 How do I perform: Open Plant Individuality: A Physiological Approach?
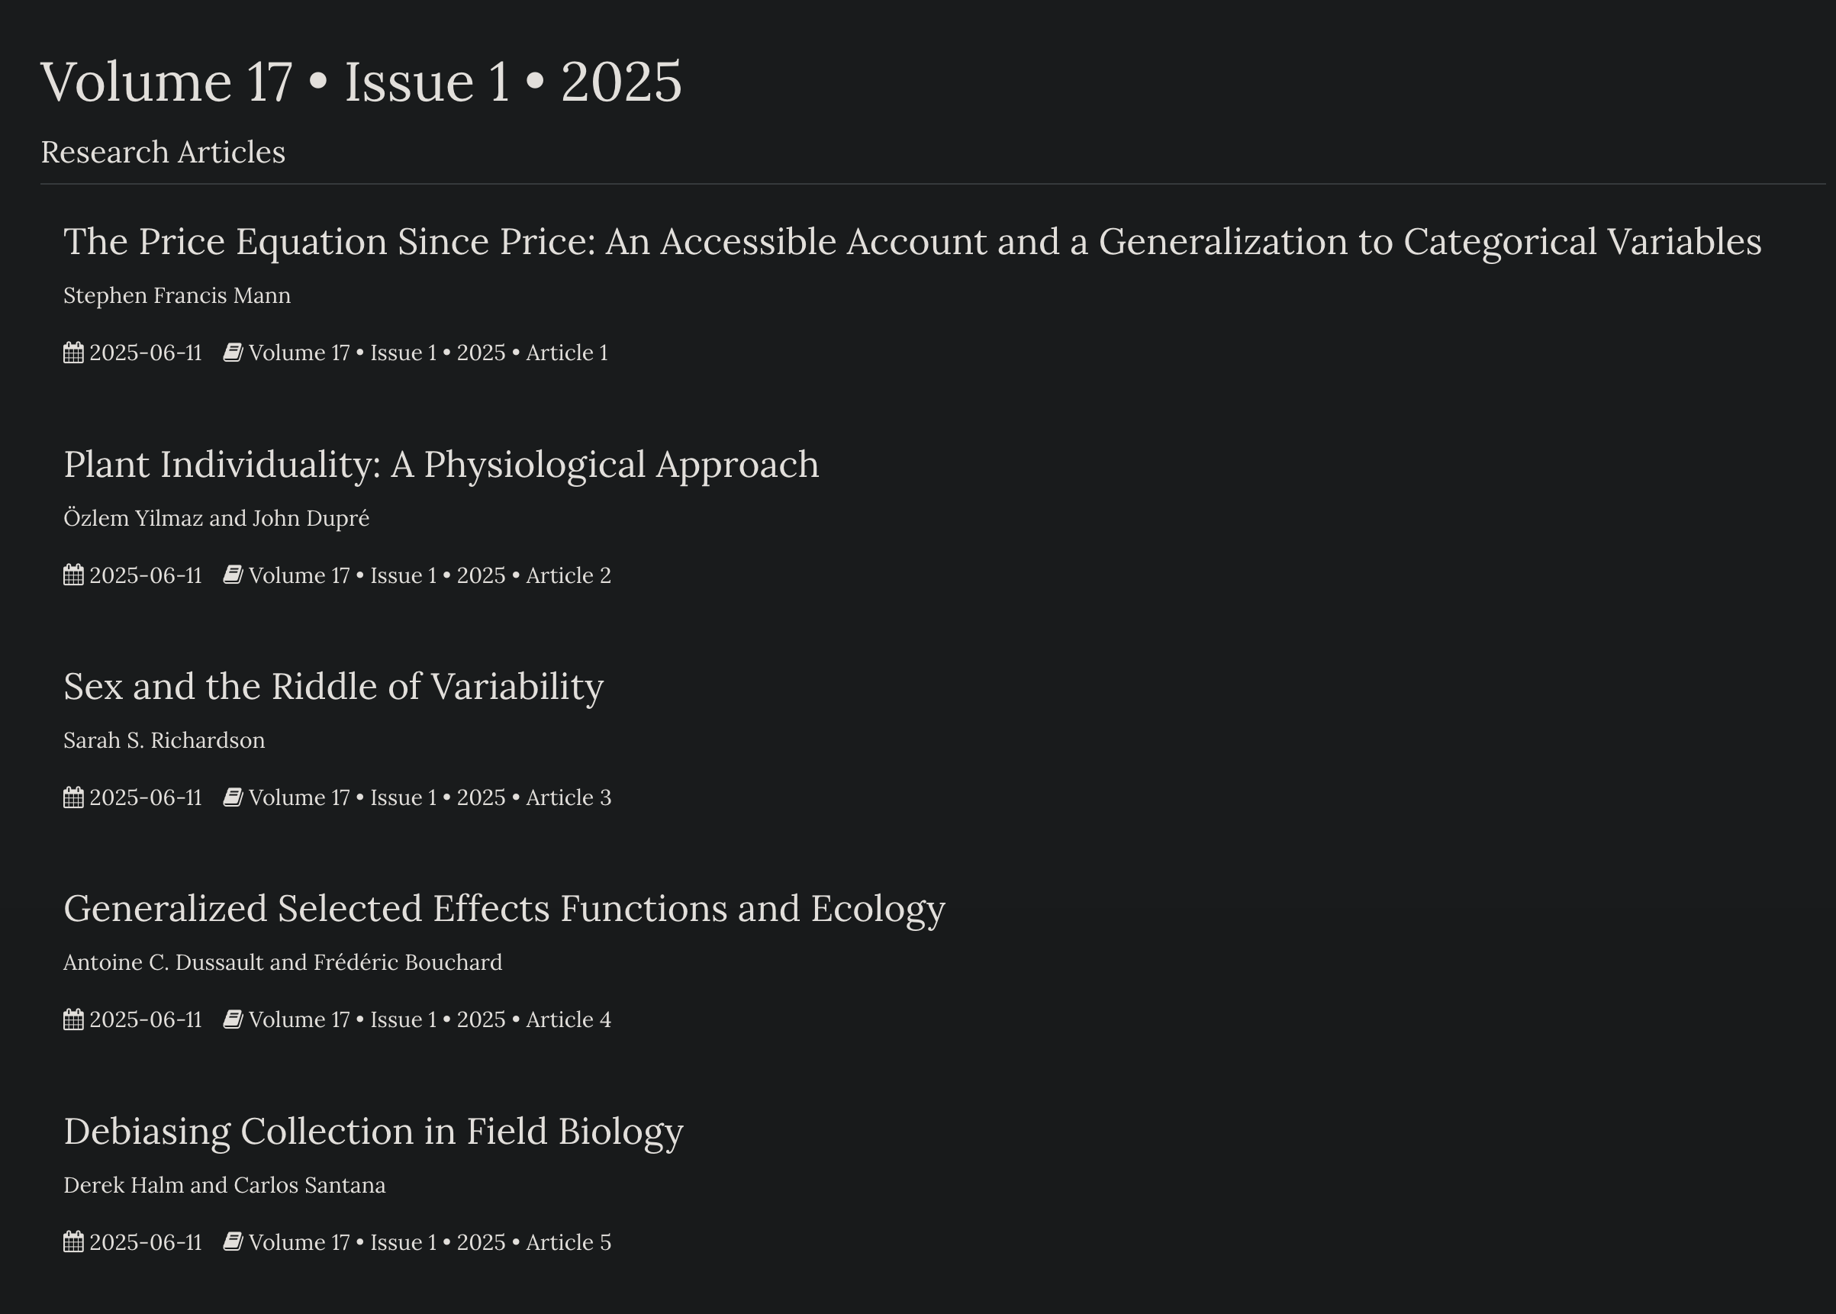coord(442,465)
